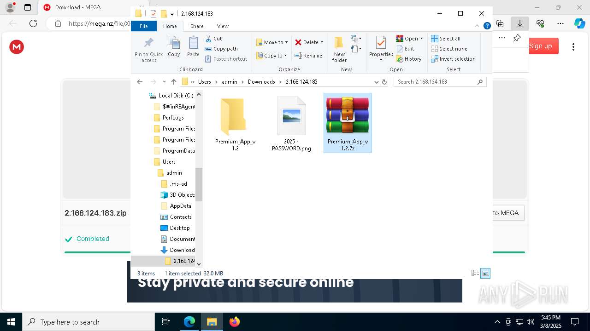
Task: Select Documents in navigation tree
Action: (183, 239)
